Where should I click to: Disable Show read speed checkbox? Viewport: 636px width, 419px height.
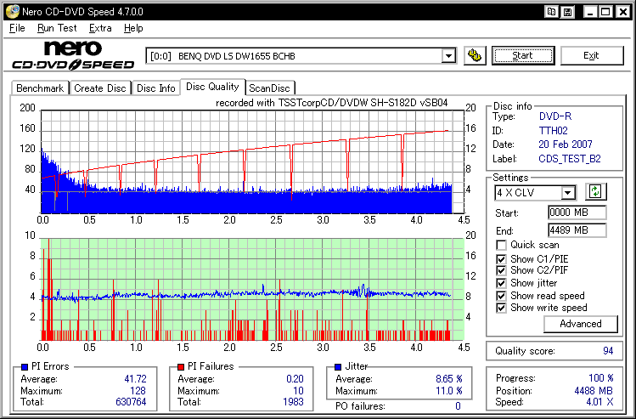tap(501, 296)
